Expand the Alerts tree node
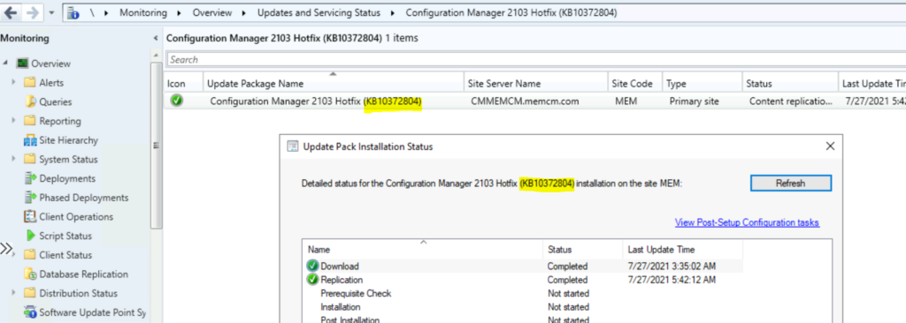906x323 pixels. pos(13,82)
